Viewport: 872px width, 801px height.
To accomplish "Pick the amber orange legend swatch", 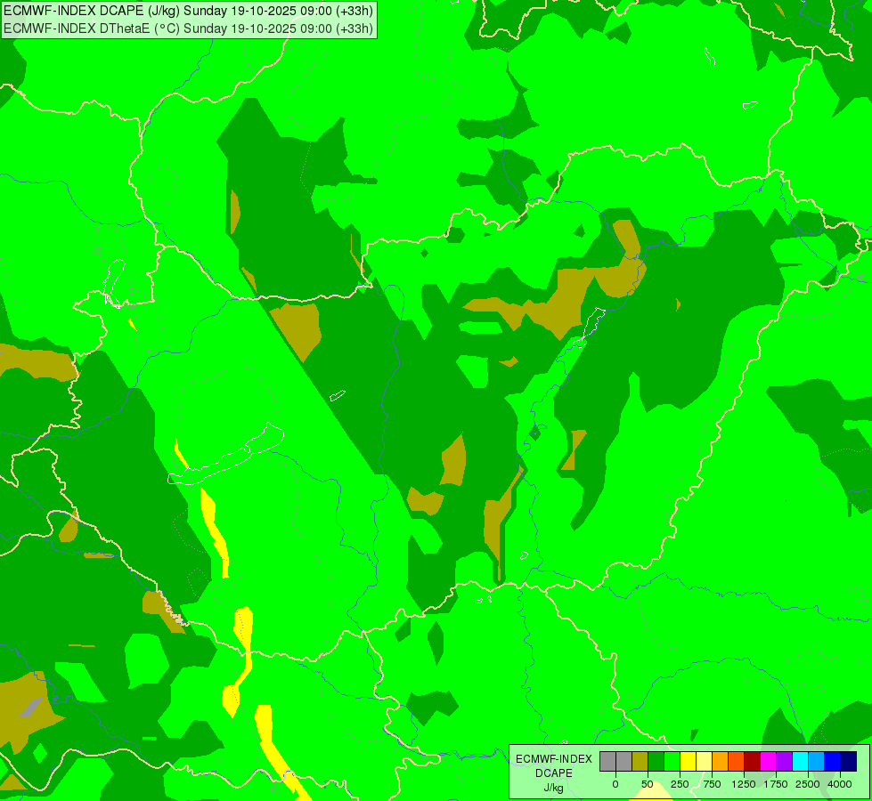I will tap(721, 761).
